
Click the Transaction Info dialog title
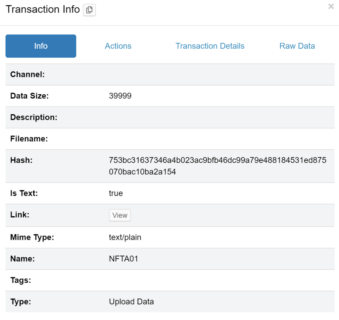coord(41,9)
